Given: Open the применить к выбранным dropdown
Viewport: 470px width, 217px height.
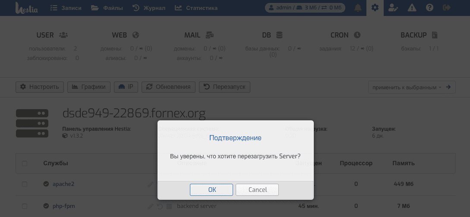Looking at the screenshot, I should pyautogui.click(x=407, y=88).
